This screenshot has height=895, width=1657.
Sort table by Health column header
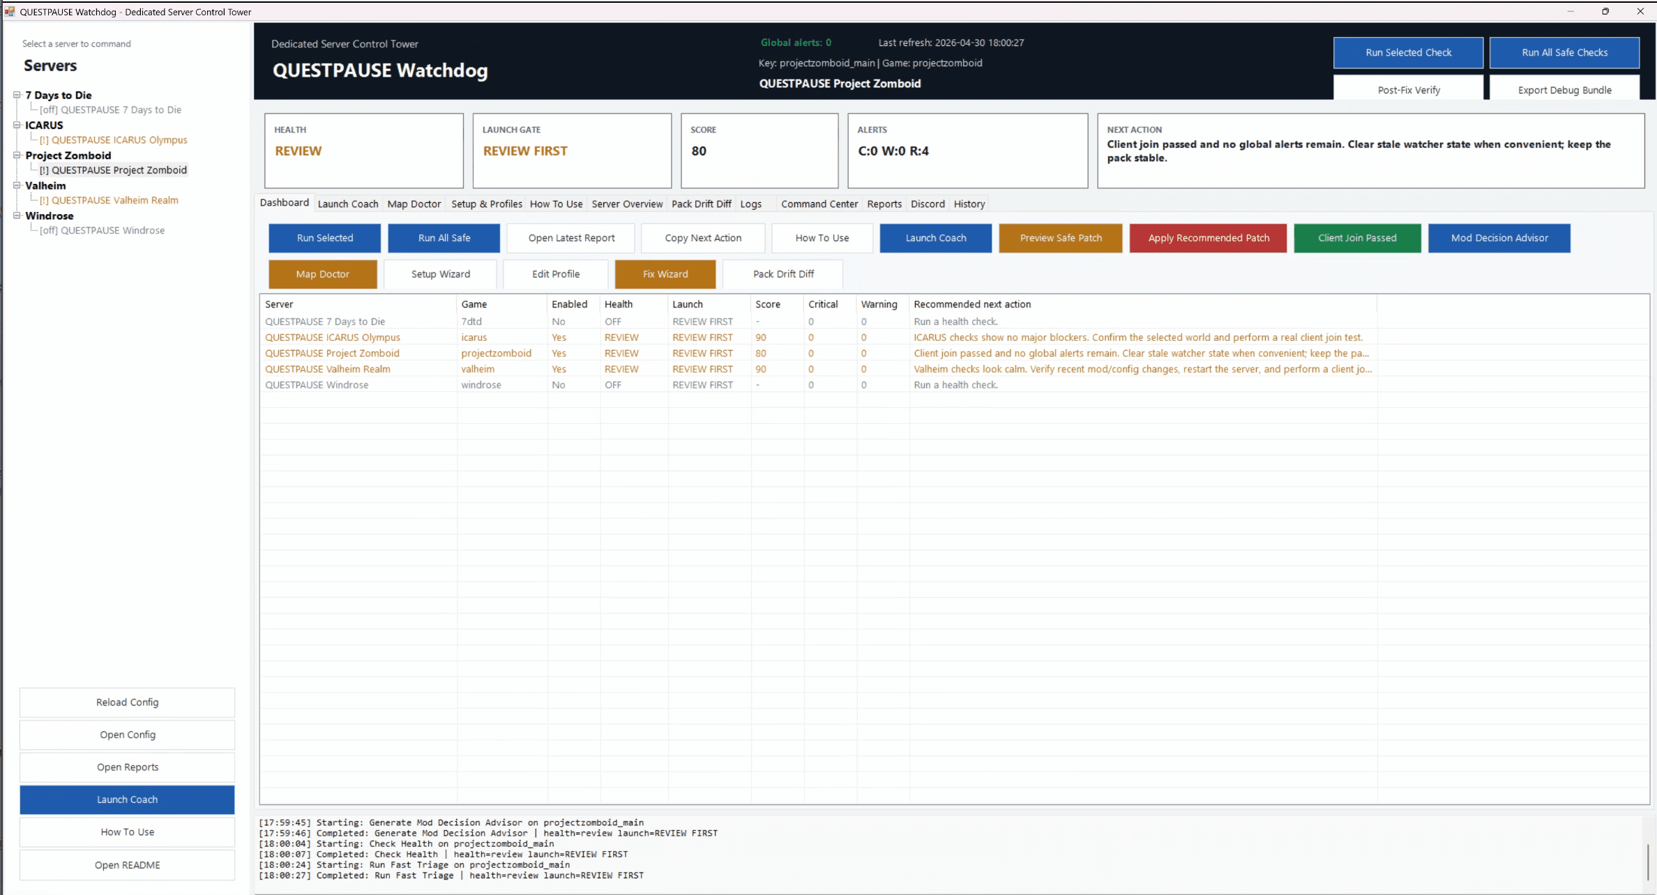tap(634, 304)
